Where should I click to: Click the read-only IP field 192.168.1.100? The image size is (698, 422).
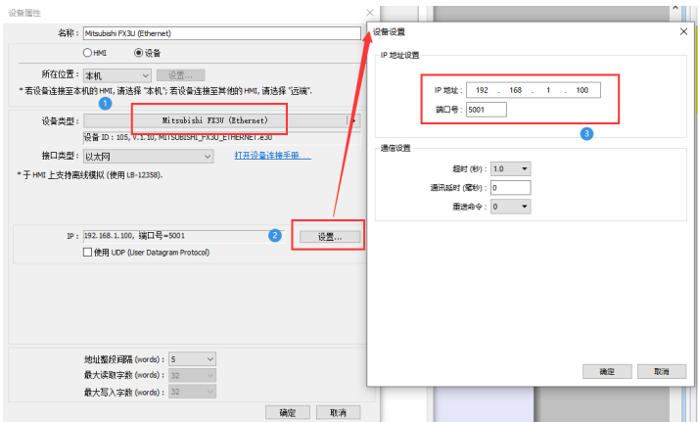pos(183,236)
